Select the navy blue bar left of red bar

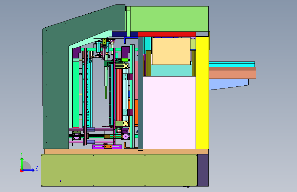click(x=119, y=34)
